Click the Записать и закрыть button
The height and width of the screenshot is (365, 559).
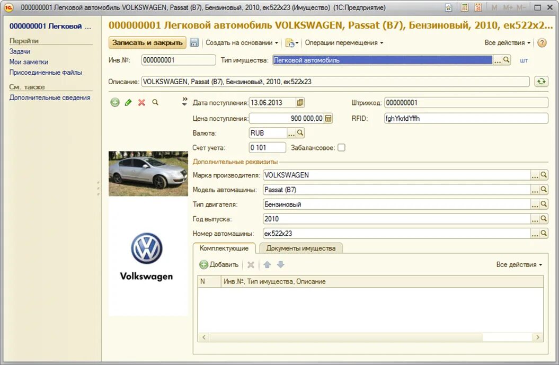point(147,43)
